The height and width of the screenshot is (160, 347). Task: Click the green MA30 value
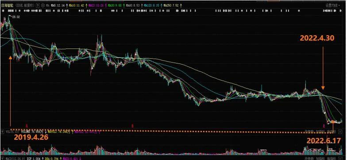115,5
